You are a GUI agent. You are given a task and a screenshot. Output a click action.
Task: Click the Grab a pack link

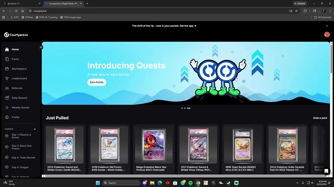point(320,118)
